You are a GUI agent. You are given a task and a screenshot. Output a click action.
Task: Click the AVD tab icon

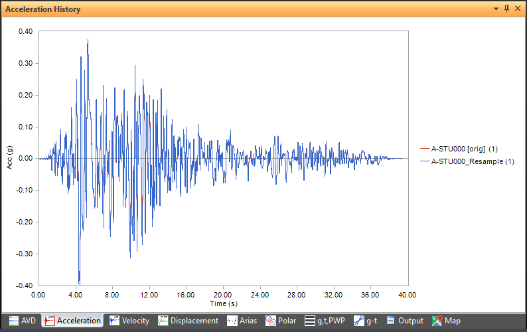pos(13,321)
